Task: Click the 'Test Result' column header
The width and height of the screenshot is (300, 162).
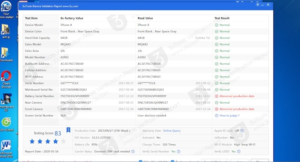Action: [x=222, y=18]
